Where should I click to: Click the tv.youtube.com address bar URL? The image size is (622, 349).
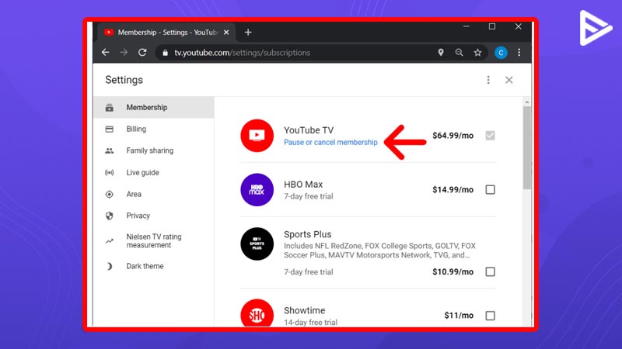(242, 53)
